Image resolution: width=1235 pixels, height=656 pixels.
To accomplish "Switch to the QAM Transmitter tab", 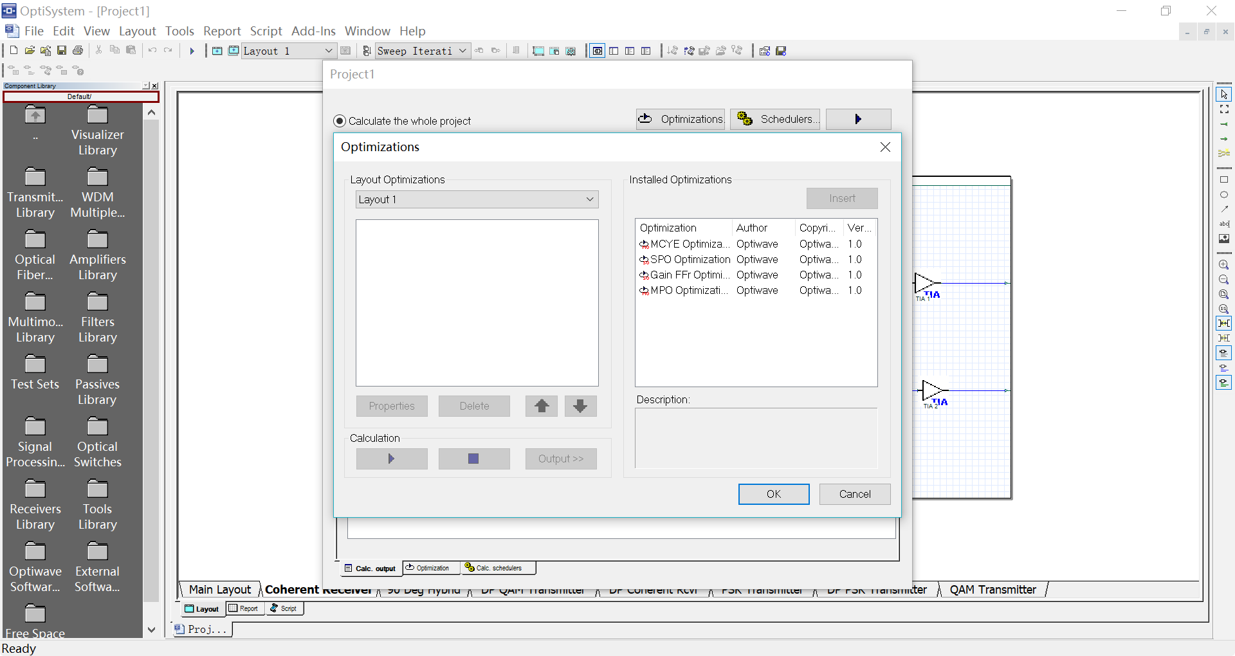I will coord(993,589).
